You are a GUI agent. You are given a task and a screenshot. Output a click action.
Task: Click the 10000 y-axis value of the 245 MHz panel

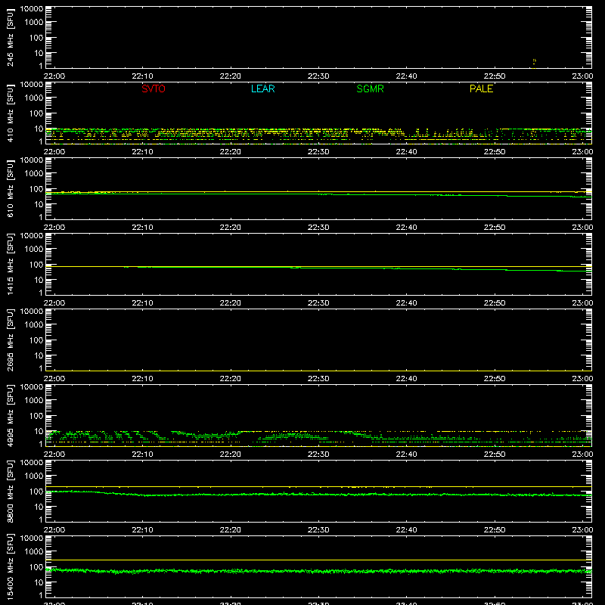tap(32, 9)
